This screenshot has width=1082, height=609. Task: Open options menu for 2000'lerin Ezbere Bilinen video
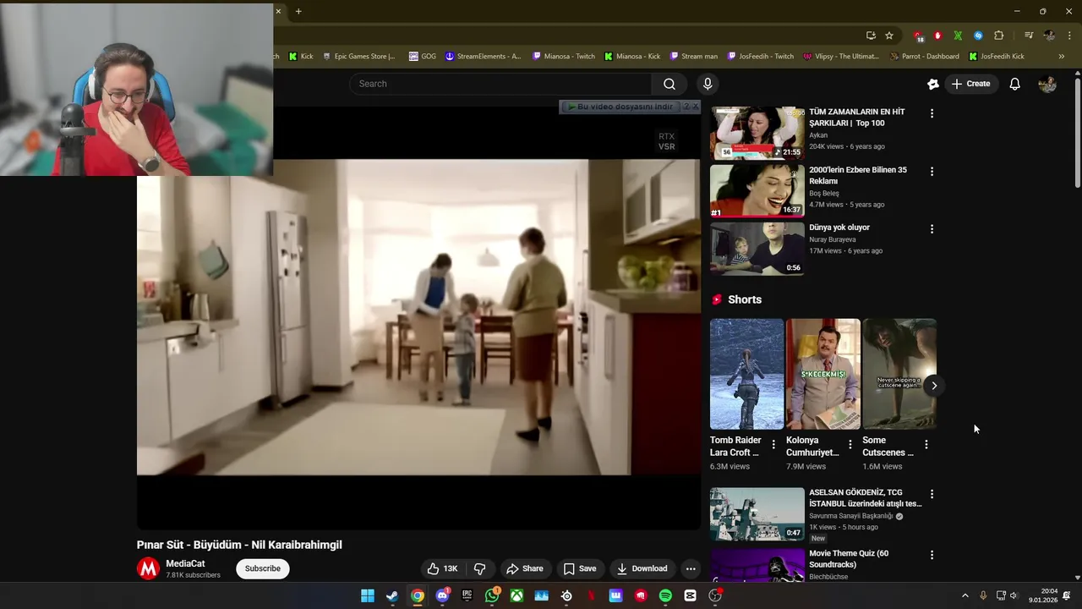tap(932, 171)
